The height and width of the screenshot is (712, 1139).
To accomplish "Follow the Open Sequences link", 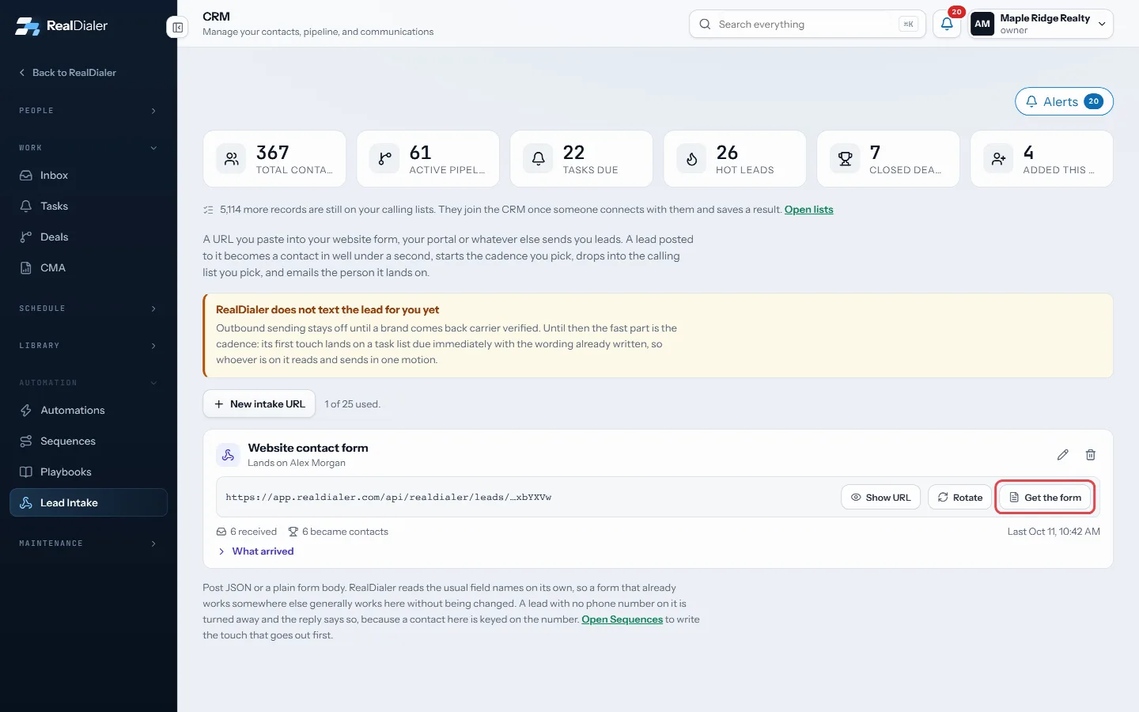I will (x=622, y=619).
